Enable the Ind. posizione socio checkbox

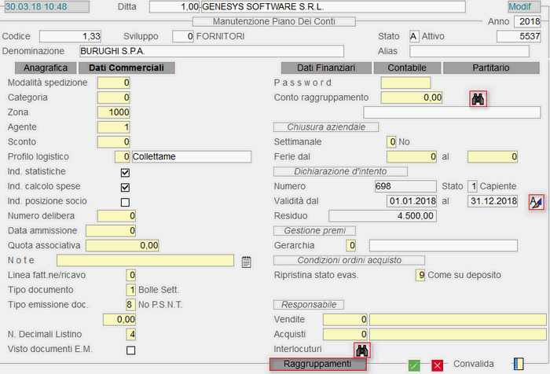pyautogui.click(x=125, y=202)
